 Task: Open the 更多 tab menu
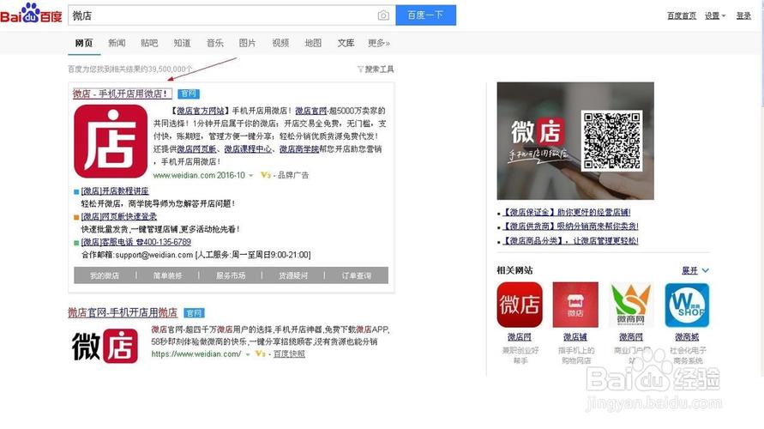379,43
